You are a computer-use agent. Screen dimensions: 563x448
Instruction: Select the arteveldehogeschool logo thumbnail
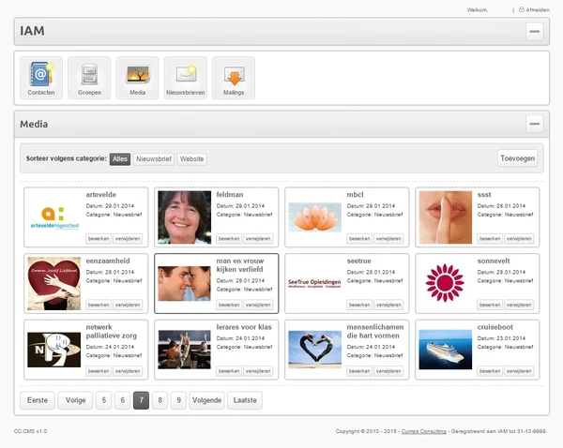pyautogui.click(x=54, y=217)
